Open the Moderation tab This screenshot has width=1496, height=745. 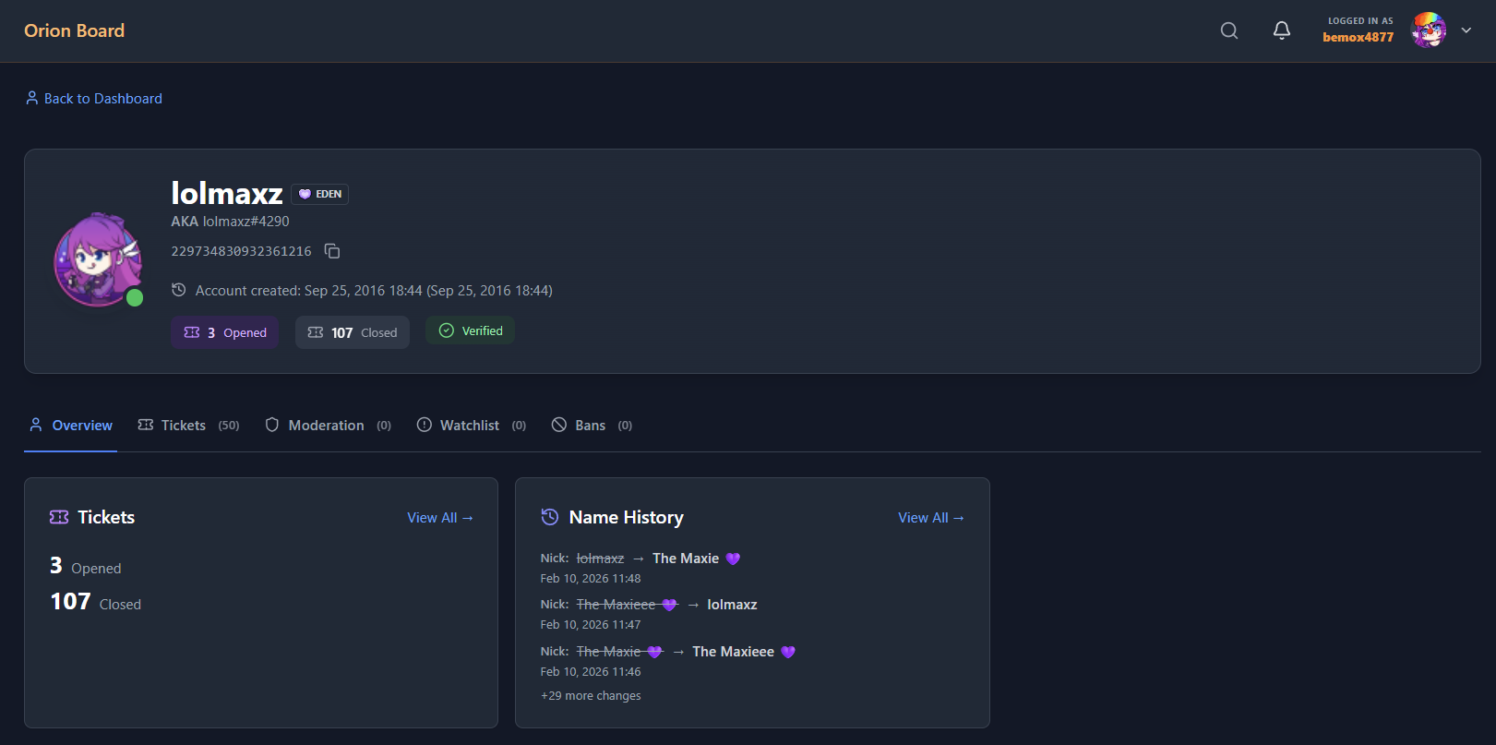click(328, 426)
